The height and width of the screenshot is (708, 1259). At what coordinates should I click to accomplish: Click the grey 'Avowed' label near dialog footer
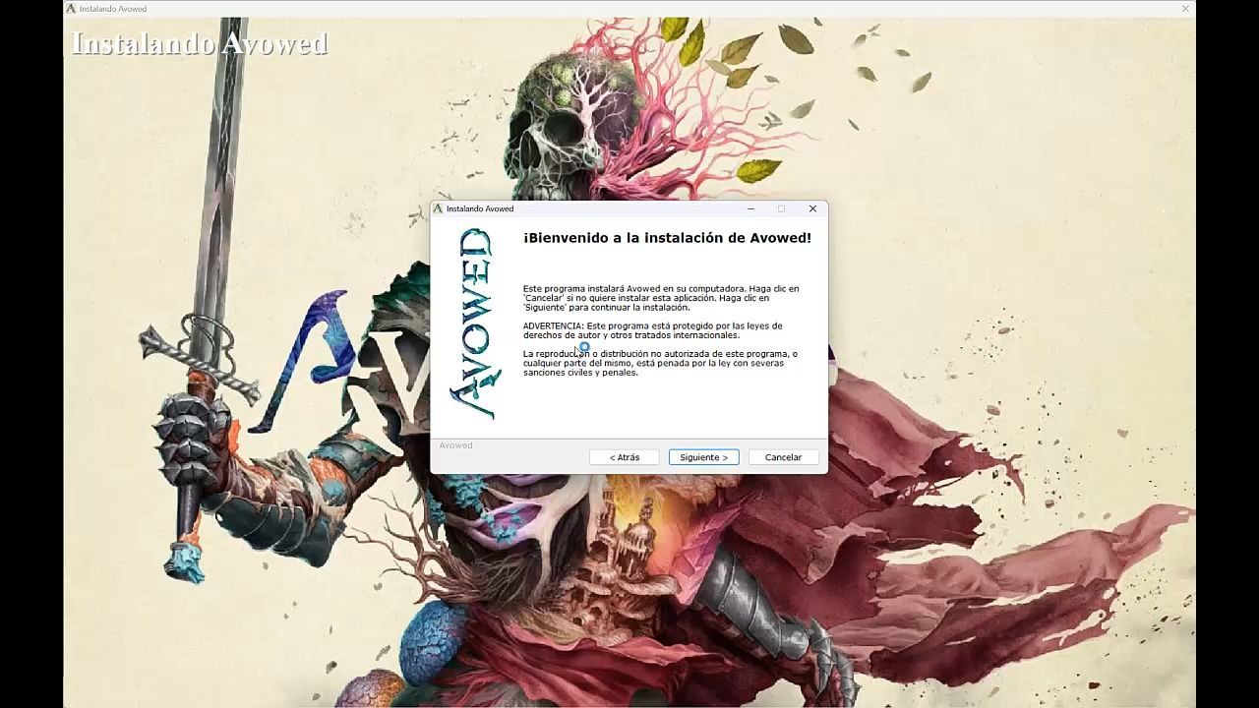click(455, 445)
